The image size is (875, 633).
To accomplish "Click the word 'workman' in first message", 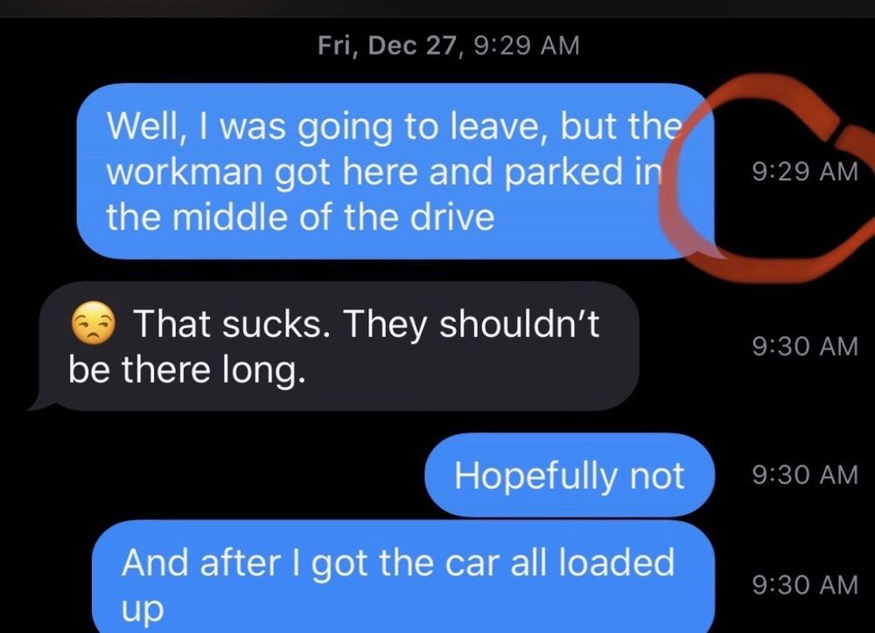I will click(x=185, y=172).
